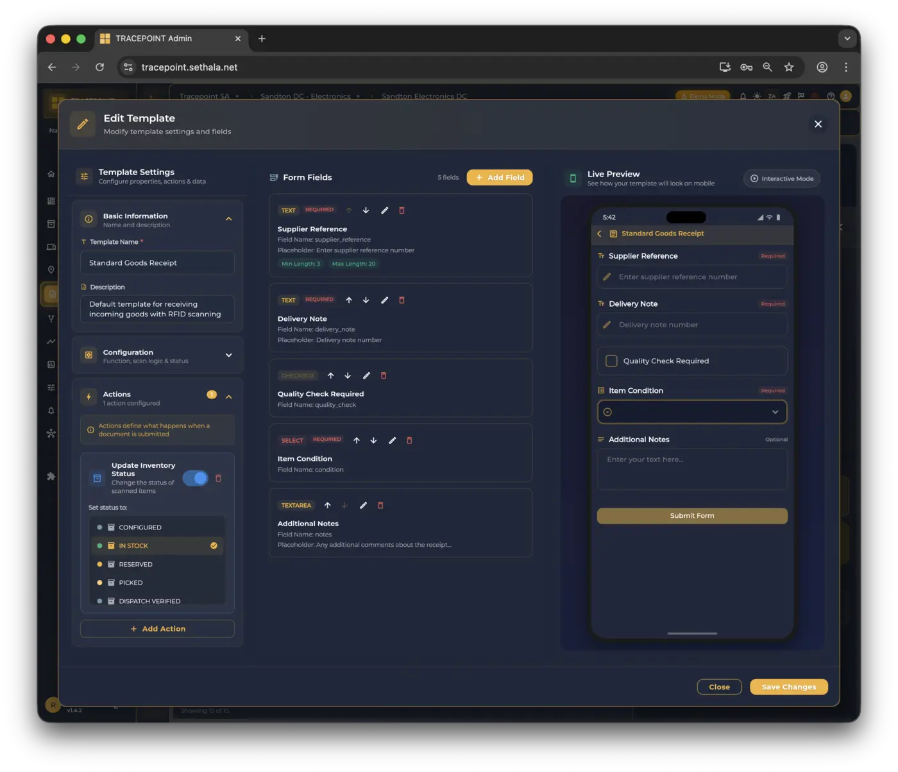The width and height of the screenshot is (898, 772).
Task: Collapse the Basic Information section
Action: pyautogui.click(x=229, y=218)
